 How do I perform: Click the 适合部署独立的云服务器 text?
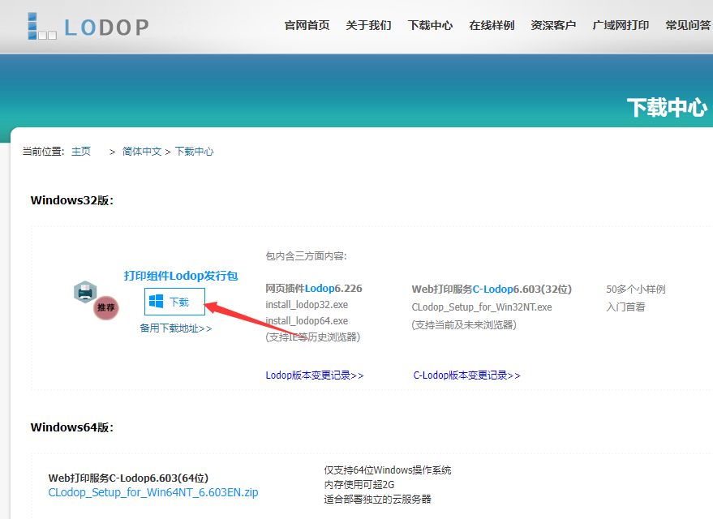[x=377, y=500]
